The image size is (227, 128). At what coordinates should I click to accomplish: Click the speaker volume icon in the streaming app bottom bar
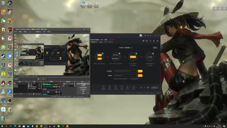[133, 87]
